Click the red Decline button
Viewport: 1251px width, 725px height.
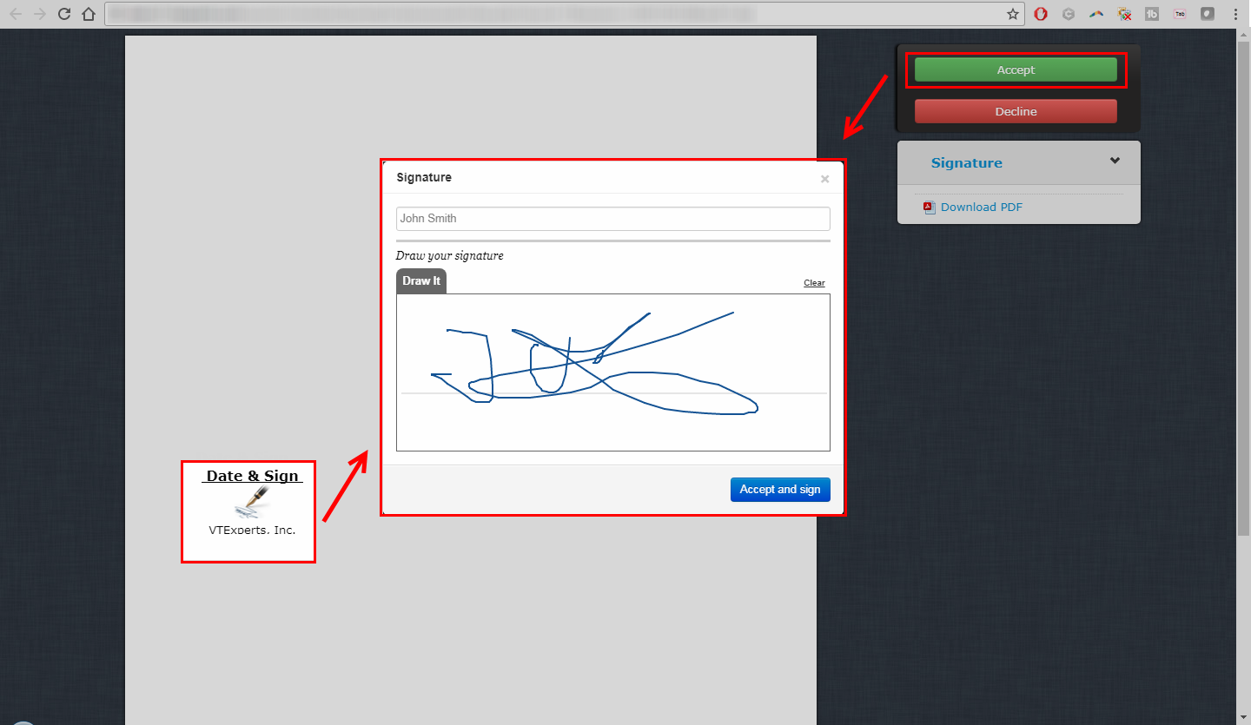coord(1016,111)
